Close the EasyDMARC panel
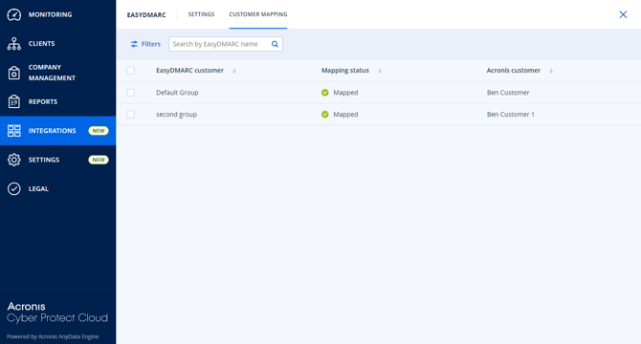This screenshot has width=641, height=344. click(623, 14)
